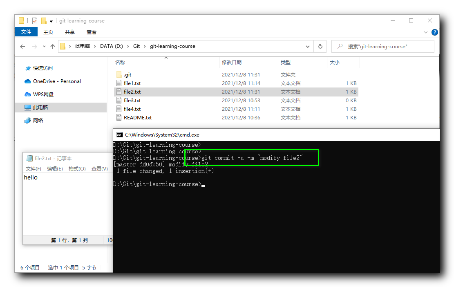Screen dimensions: 454x287
Task: Refresh the folder view with refresh icon
Action: coord(321,46)
